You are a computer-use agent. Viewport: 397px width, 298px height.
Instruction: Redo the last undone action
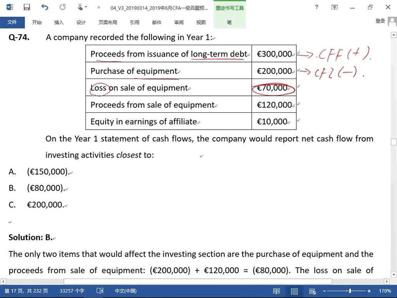point(63,7)
